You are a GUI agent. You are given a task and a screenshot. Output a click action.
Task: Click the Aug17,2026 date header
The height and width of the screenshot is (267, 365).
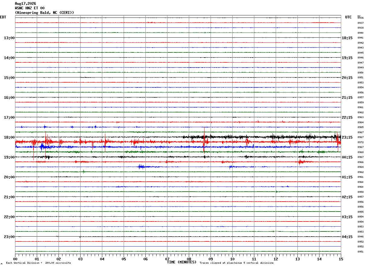click(x=25, y=4)
